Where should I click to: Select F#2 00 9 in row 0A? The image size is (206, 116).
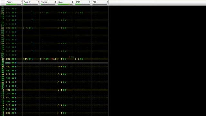(x=11, y=78)
